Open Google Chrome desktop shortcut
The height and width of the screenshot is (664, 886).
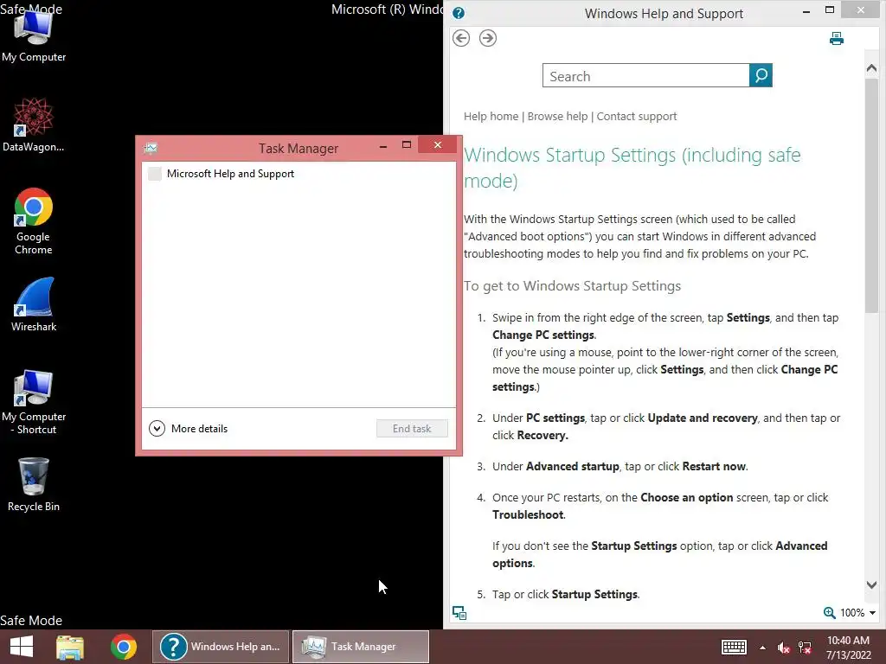pos(34,221)
